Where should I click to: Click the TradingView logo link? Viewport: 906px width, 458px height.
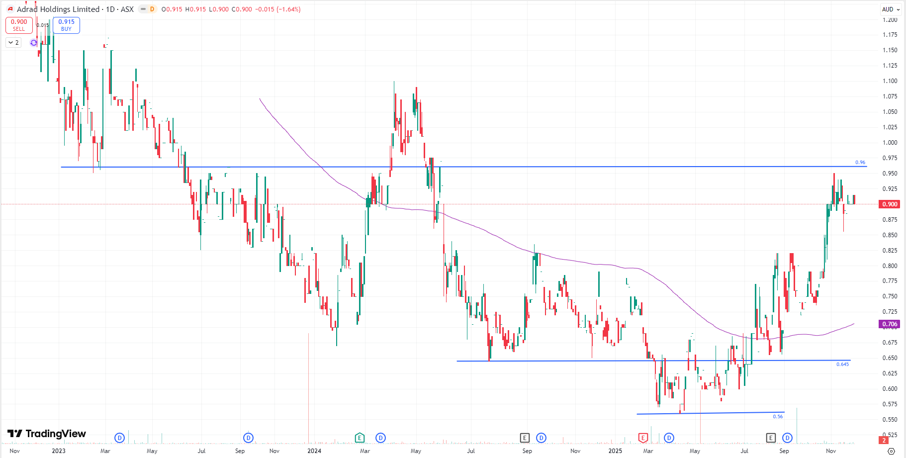pos(47,434)
